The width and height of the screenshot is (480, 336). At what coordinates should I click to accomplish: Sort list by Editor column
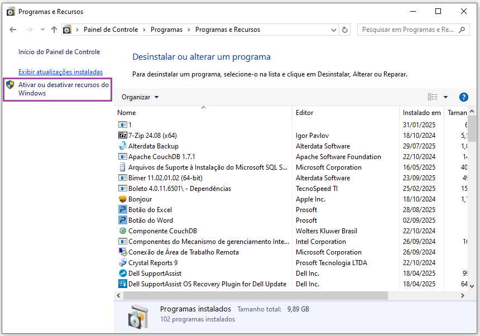point(346,113)
